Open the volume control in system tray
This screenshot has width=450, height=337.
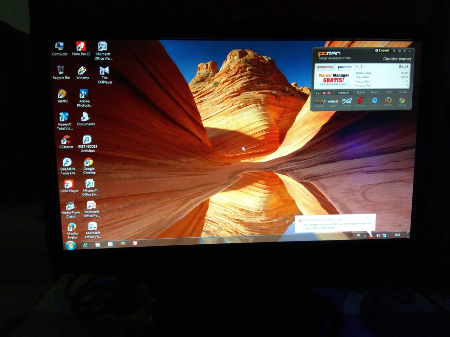378,235
